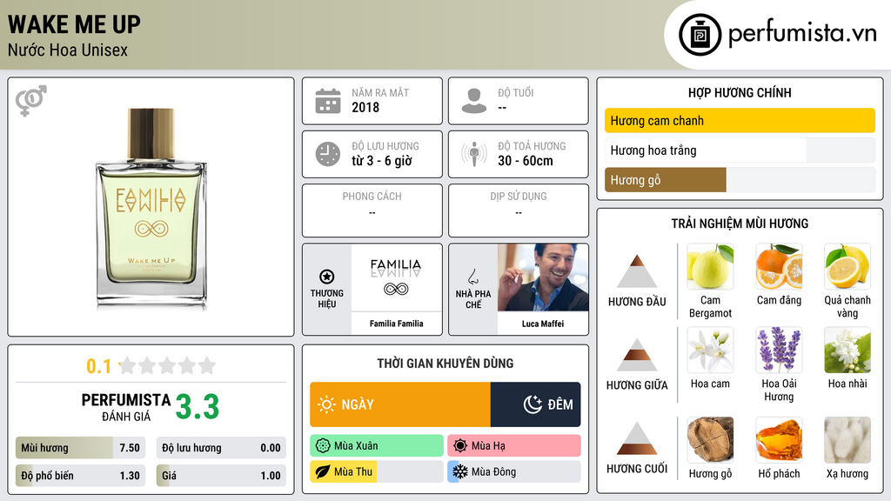This screenshot has width=891, height=501.
Task: Click the Dịp sử dụng card
Action: point(519,210)
